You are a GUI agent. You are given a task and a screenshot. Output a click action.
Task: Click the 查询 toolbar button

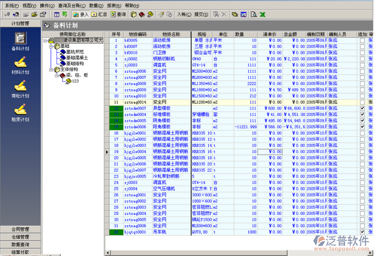(x=118, y=14)
